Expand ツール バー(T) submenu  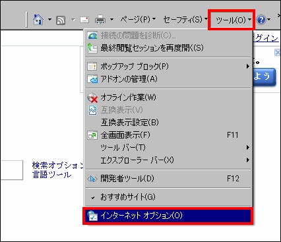point(168,148)
